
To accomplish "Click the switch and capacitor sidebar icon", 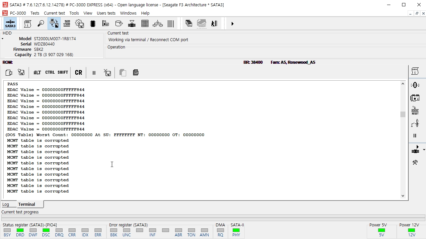I will 415,123.
